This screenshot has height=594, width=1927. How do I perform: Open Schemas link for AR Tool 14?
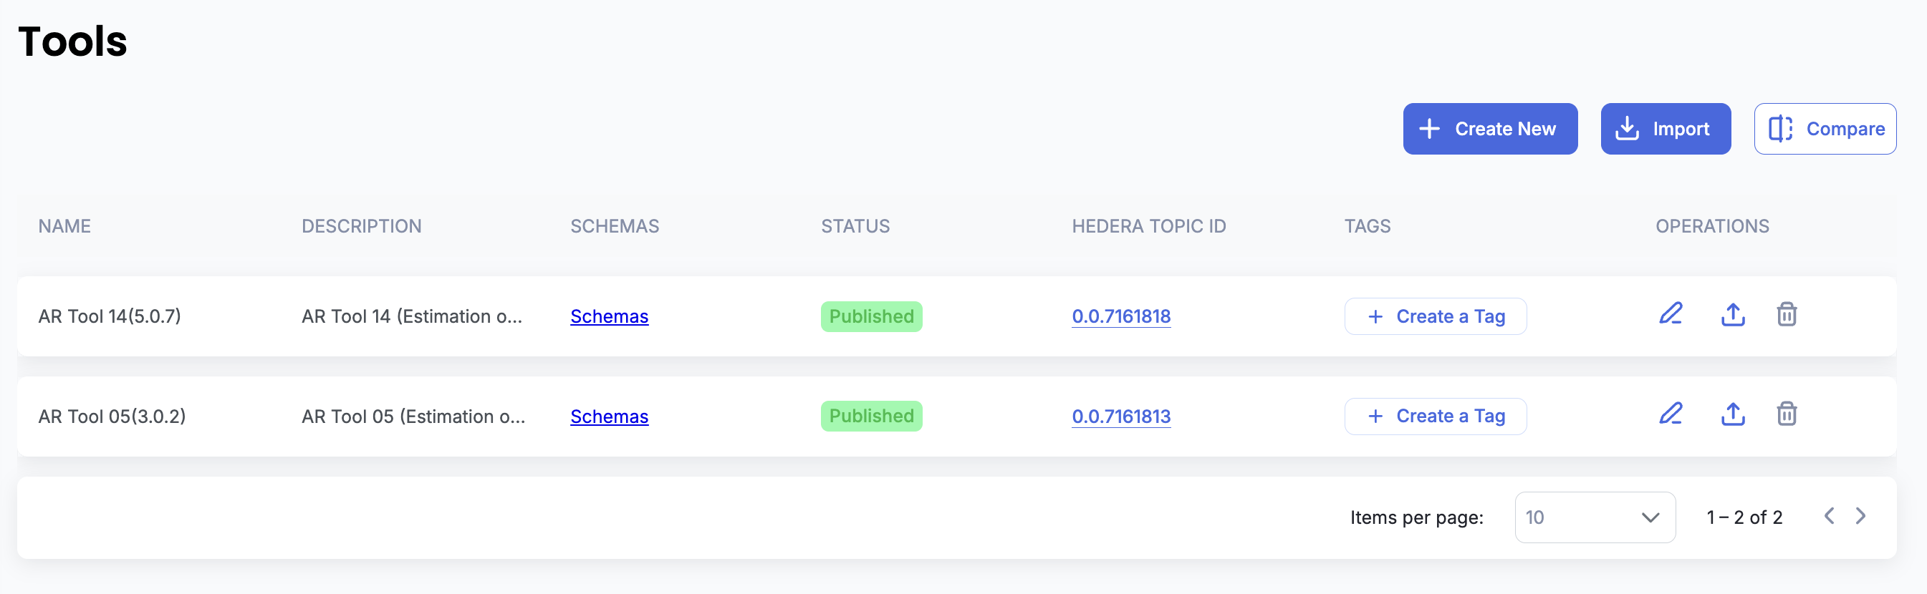tap(609, 317)
